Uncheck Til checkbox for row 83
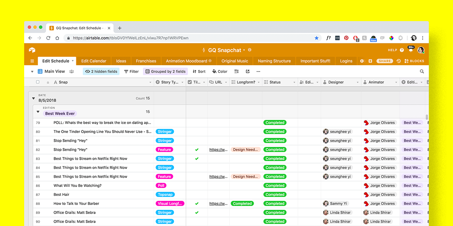The height and width of the screenshot is (226, 453). [197, 159]
